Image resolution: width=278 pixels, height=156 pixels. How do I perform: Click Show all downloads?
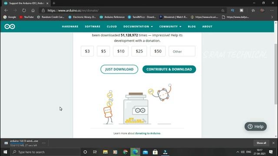coord(261,143)
